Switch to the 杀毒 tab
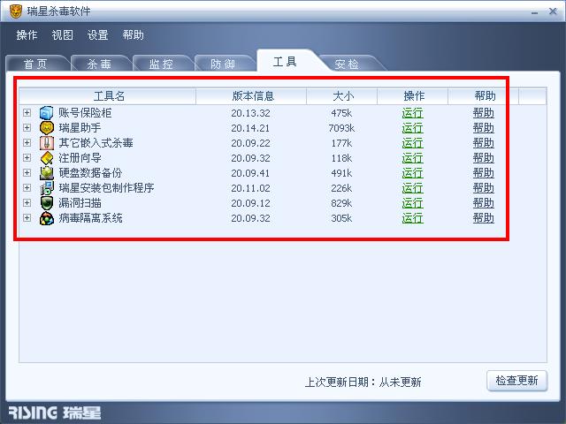566x424 pixels. click(x=99, y=64)
